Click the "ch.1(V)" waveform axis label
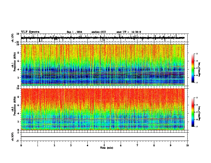Screen dimensions: 211x163 tap(13, 38)
